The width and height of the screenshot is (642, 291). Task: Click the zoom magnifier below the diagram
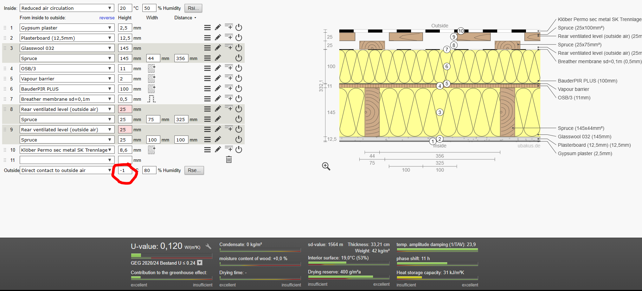click(326, 166)
